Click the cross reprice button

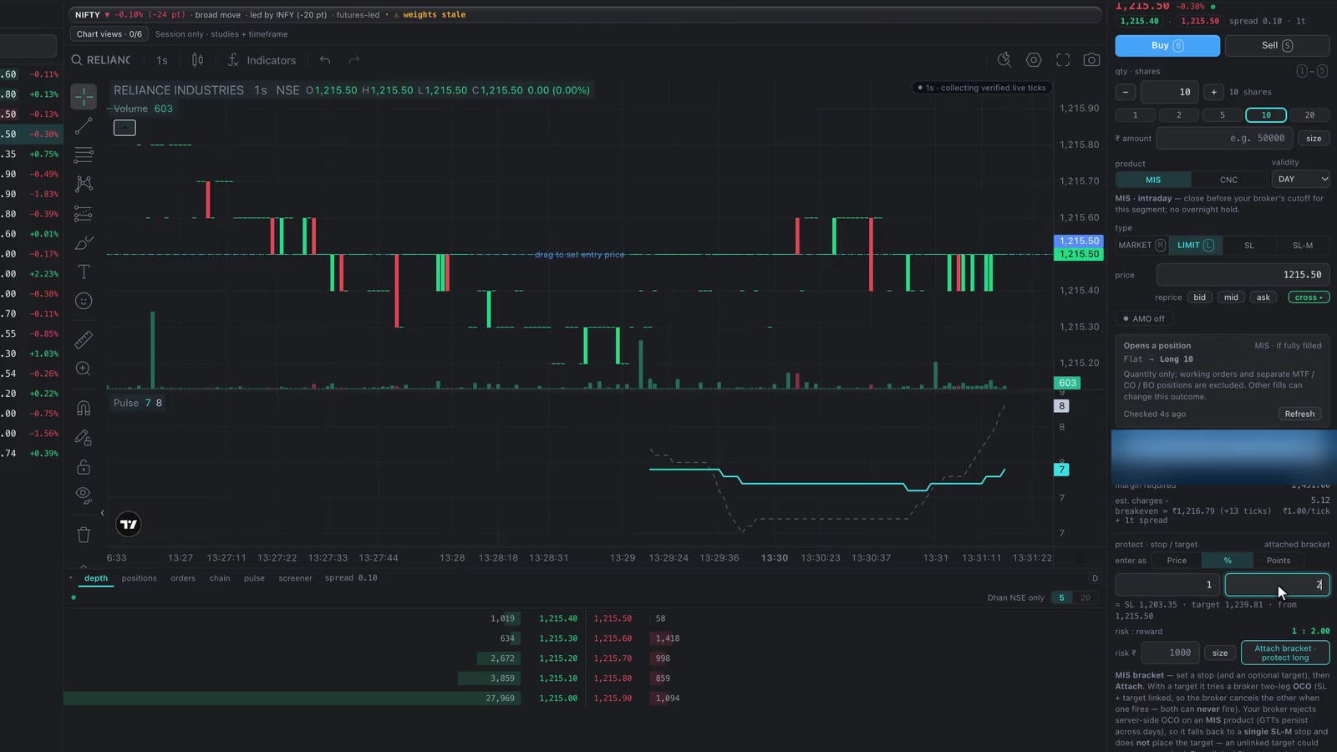coord(1309,297)
